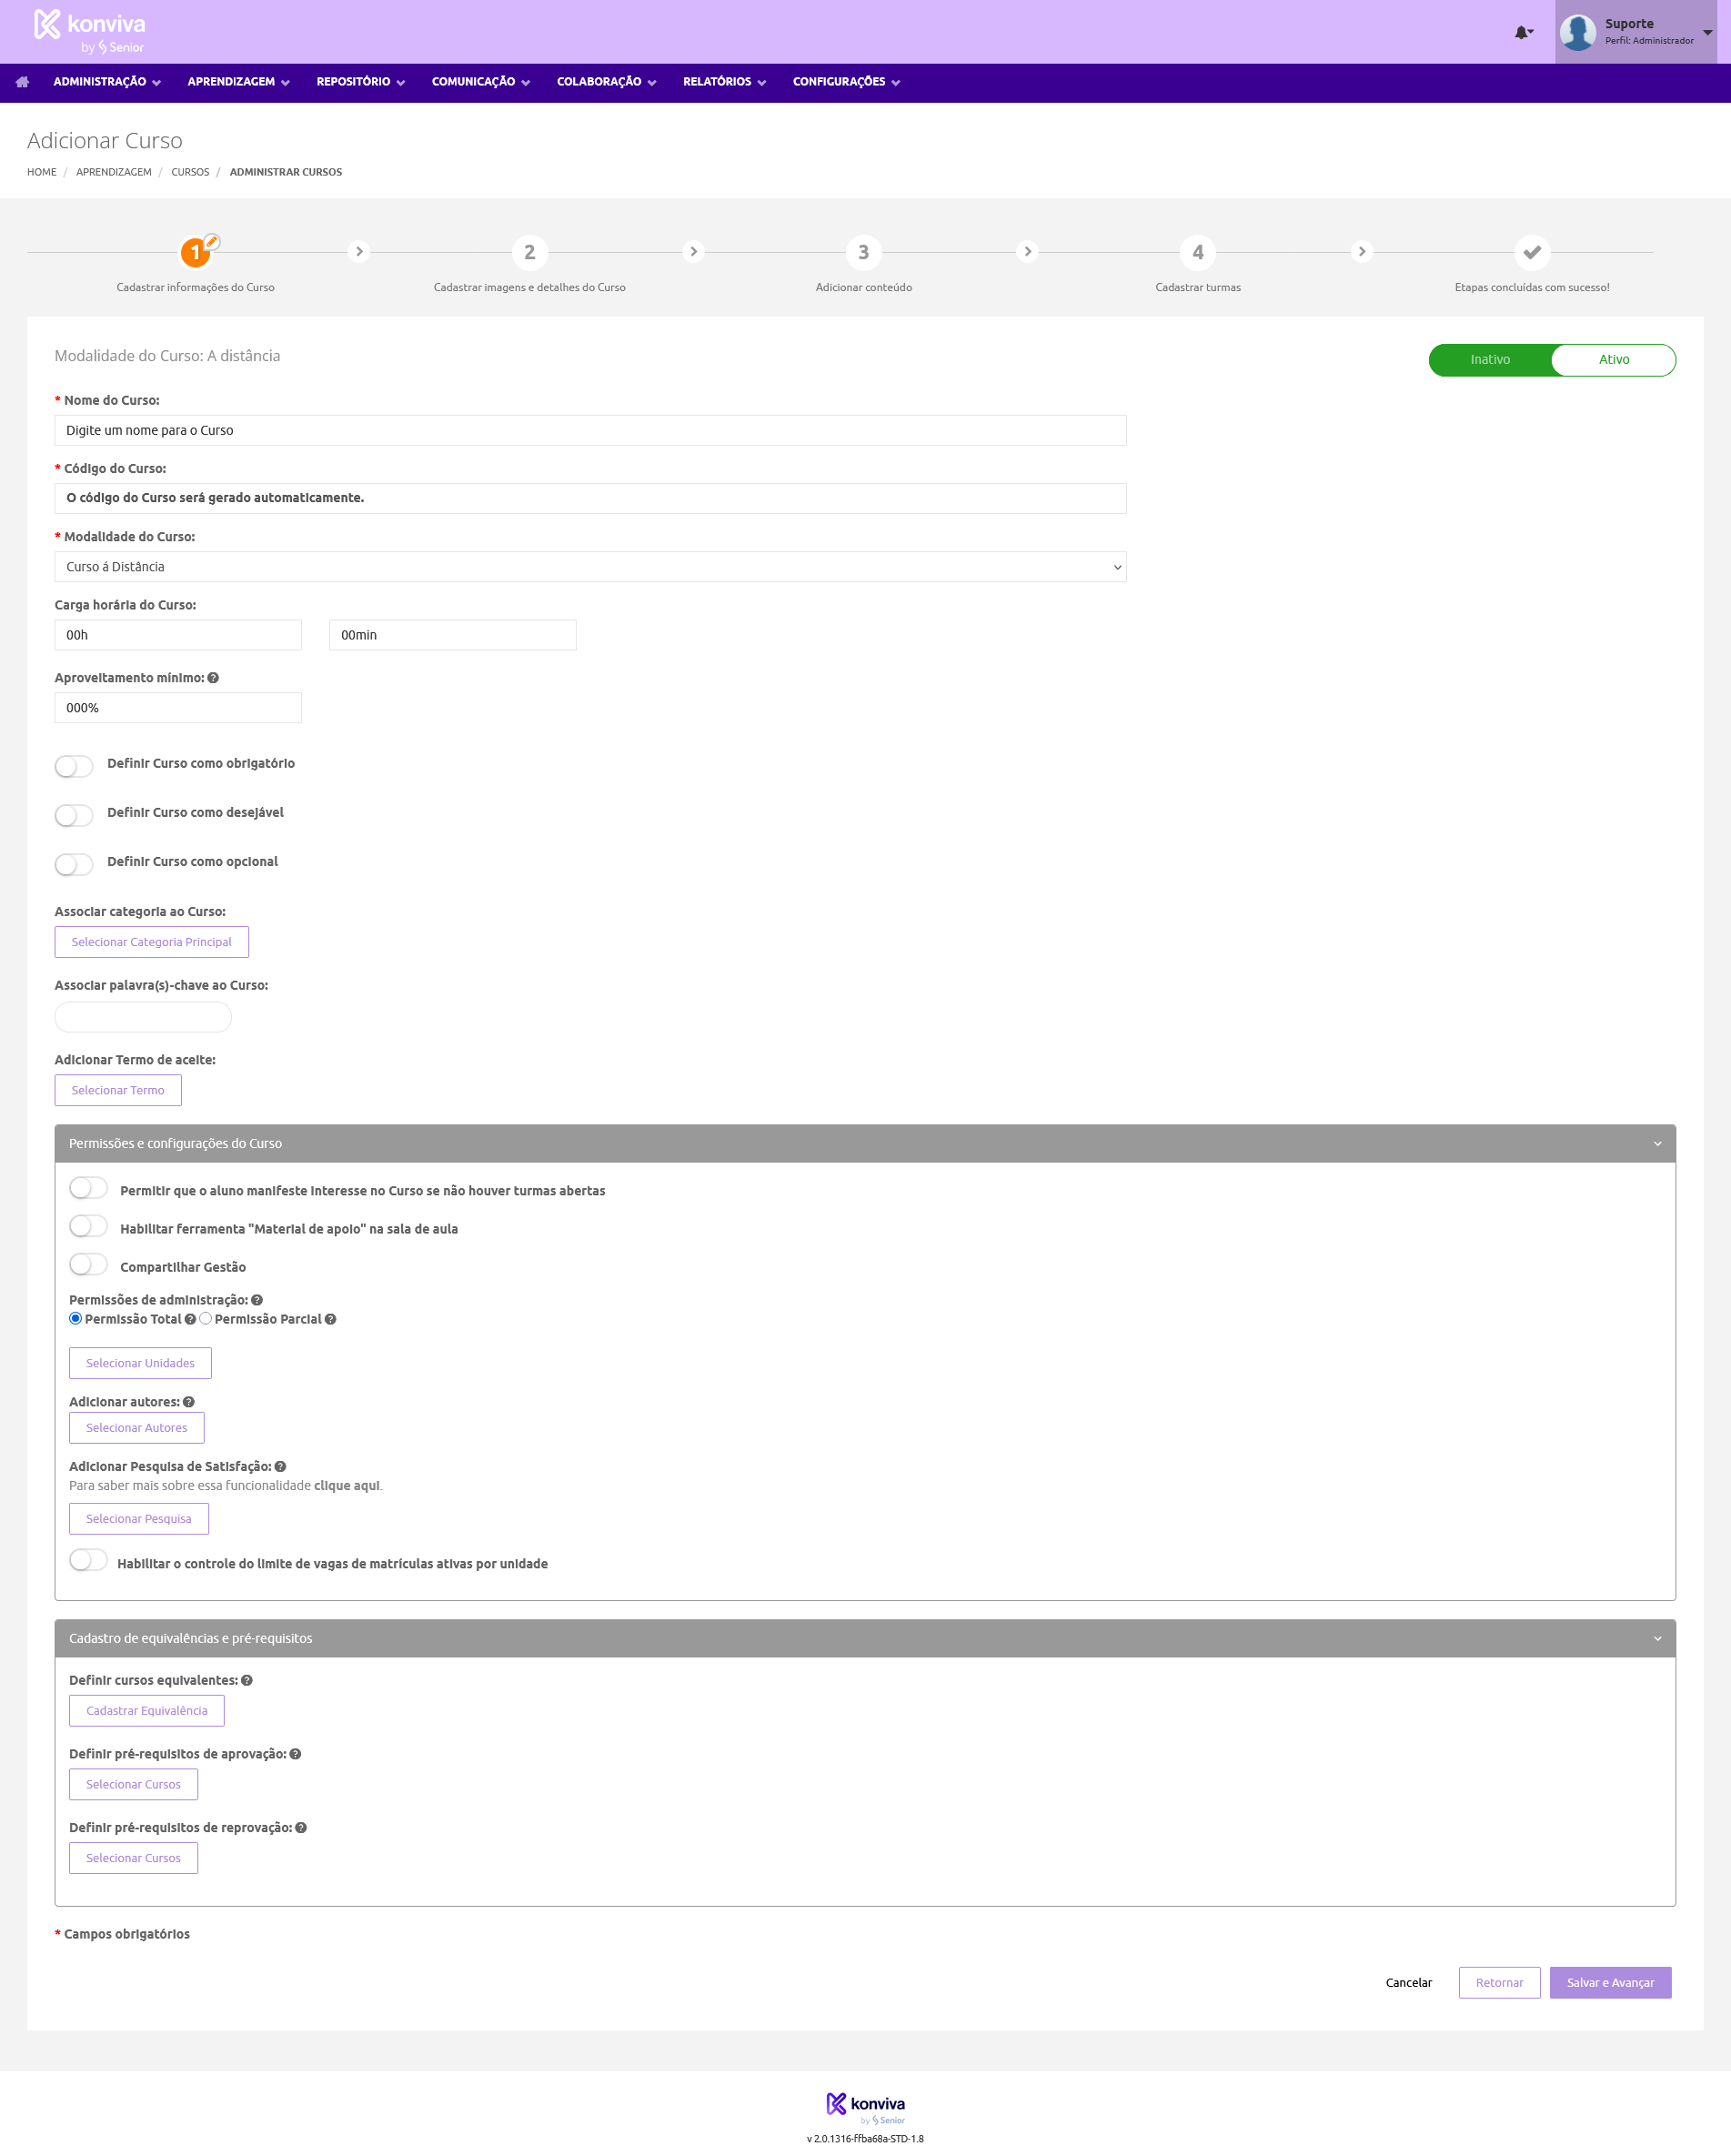Open the Modalidade do Curso dropdown
The height and width of the screenshot is (2156, 1731).
click(590, 567)
